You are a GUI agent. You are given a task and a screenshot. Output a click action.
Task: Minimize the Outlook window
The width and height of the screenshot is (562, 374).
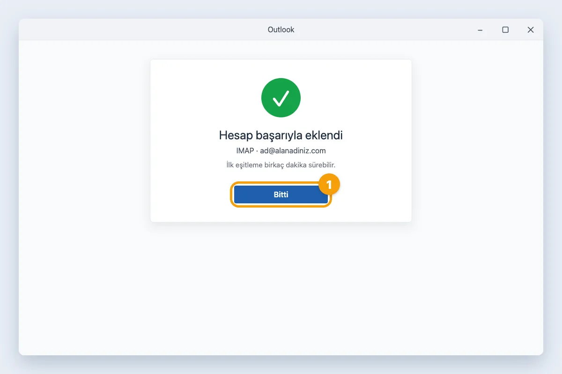[x=480, y=30]
